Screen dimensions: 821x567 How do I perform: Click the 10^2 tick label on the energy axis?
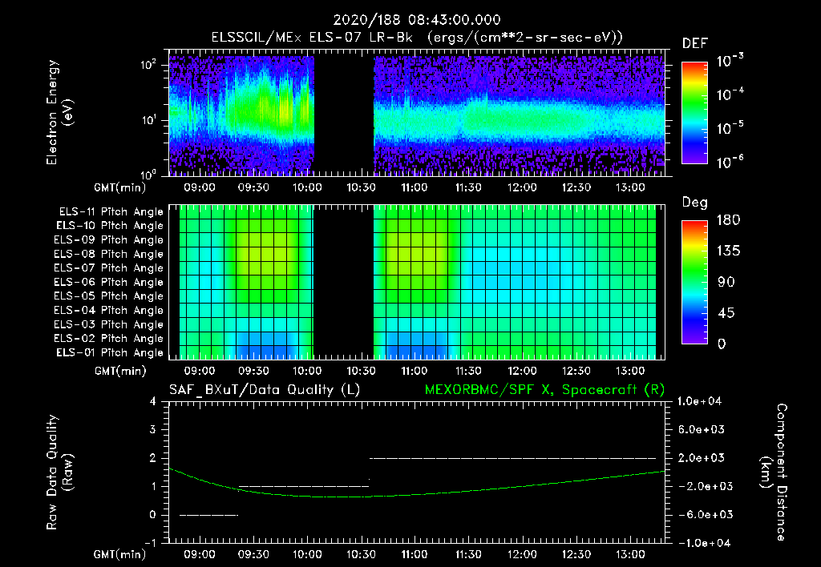148,65
